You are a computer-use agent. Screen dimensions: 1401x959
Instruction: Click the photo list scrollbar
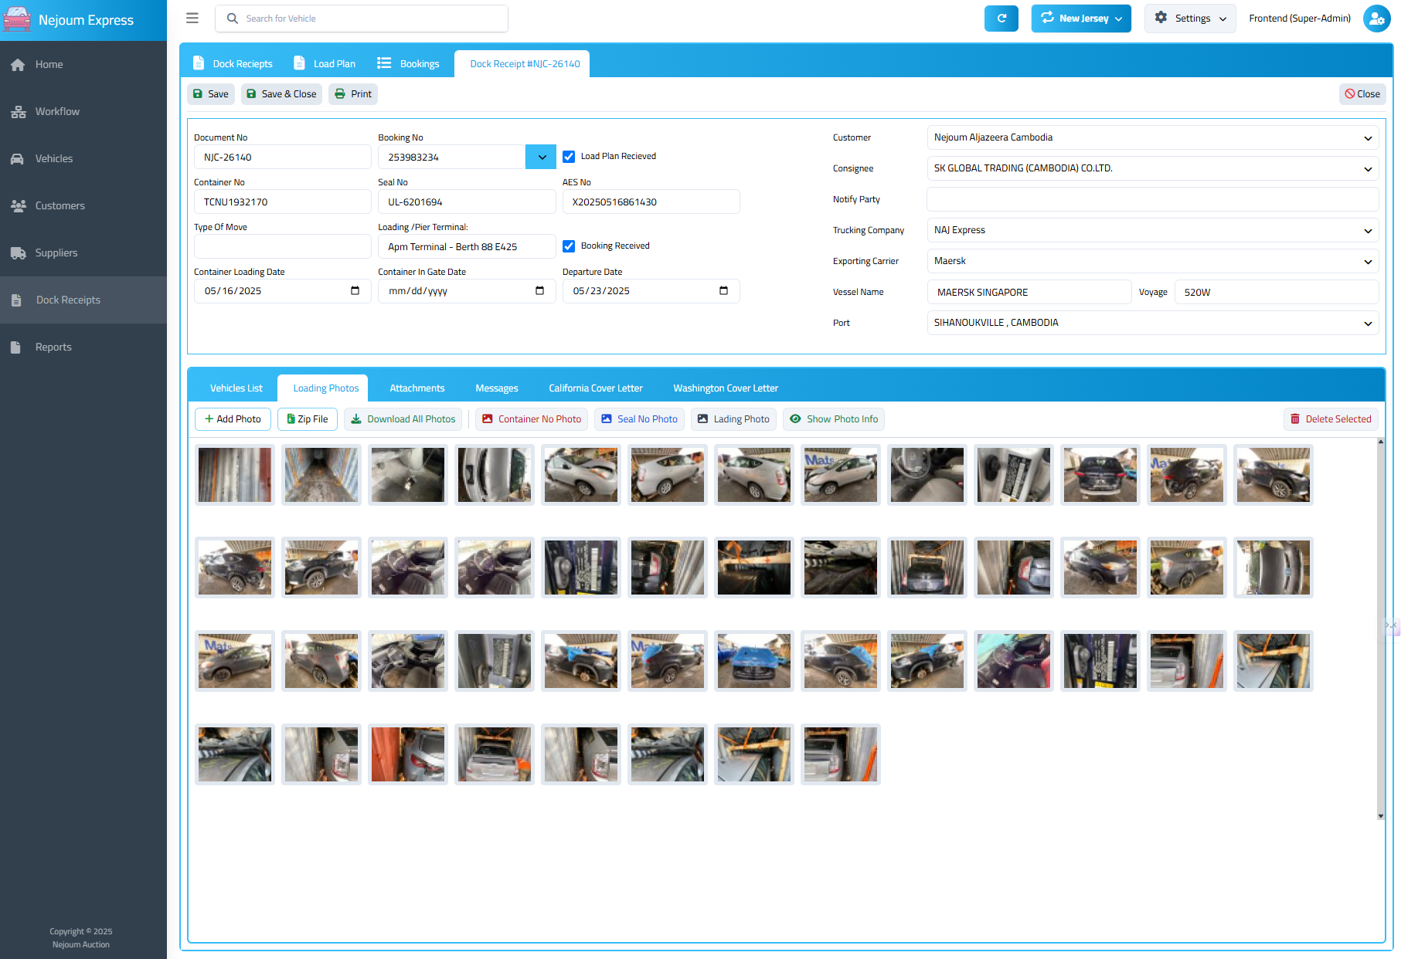click(x=1381, y=628)
